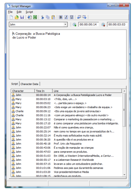Toggle underline formatting

tap(71, 17)
